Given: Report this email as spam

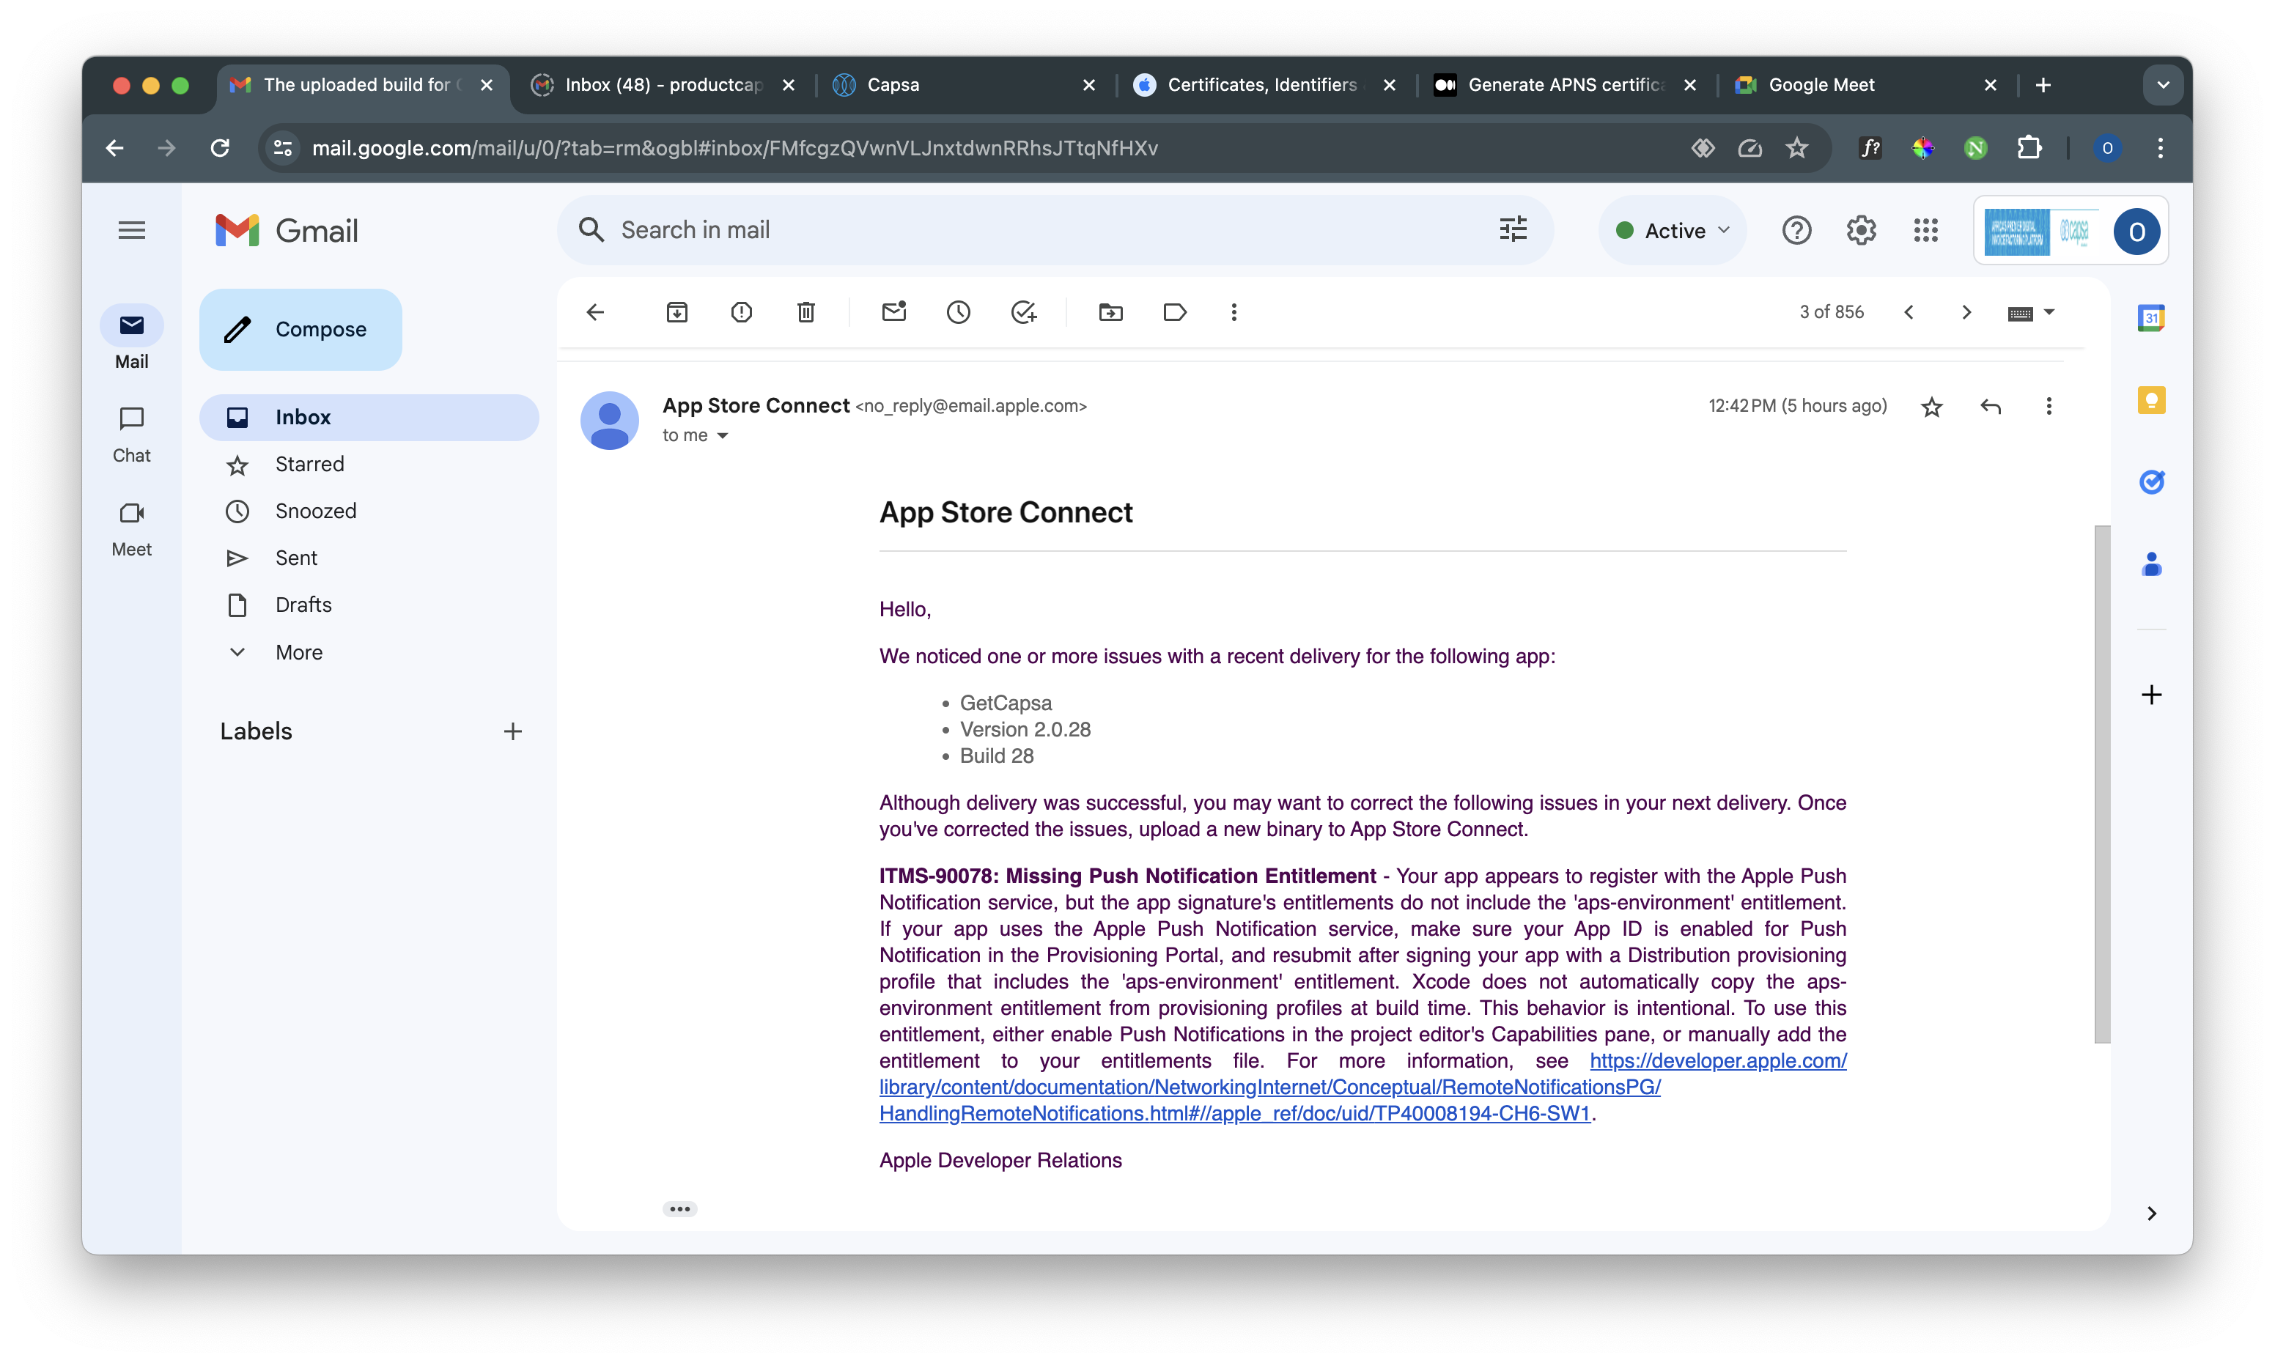Looking at the screenshot, I should (741, 312).
